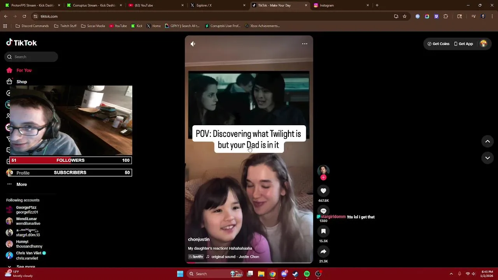The image size is (498, 280).
Task: Like the video with heart icon
Action: point(323,191)
